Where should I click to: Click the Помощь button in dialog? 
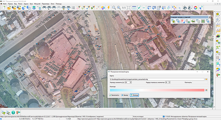tap(134, 95)
